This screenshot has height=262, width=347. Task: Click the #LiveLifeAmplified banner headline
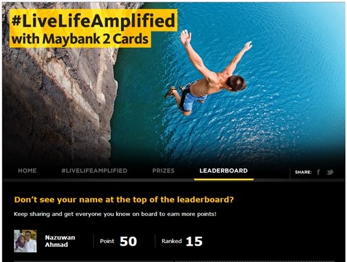[x=93, y=21]
